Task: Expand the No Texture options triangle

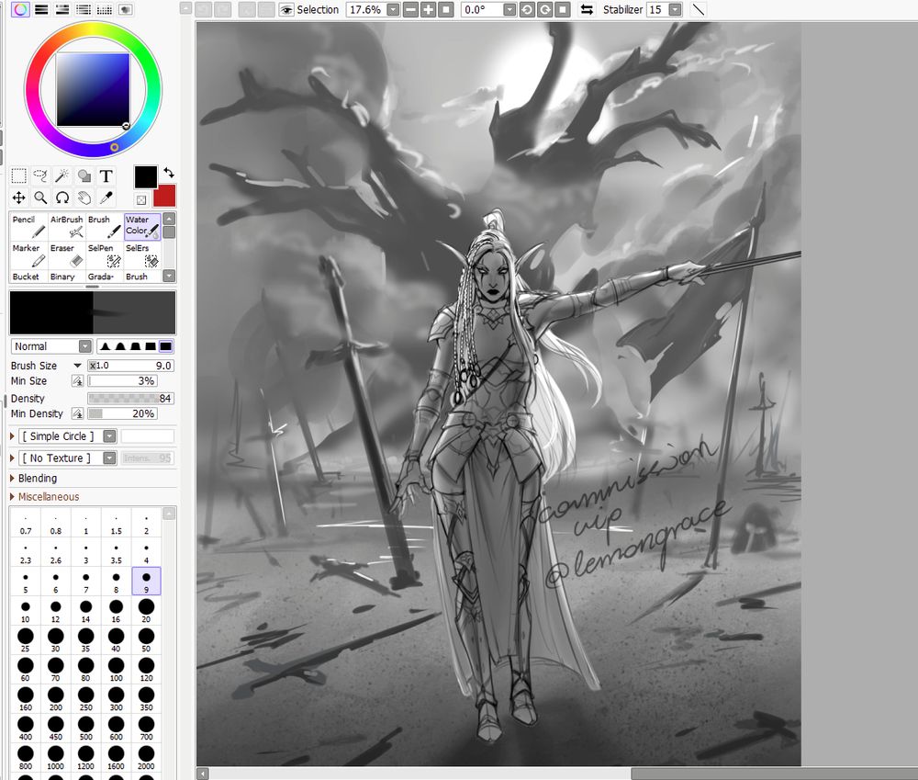Action: [12, 458]
